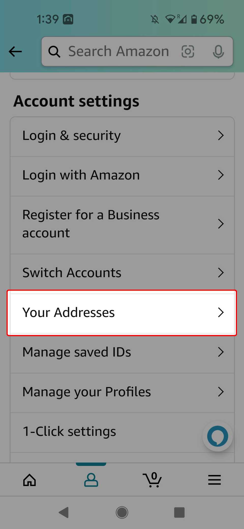Image resolution: width=244 pixels, height=529 pixels.
Task: Open the Amazon Lens camera search icon
Action: click(188, 51)
